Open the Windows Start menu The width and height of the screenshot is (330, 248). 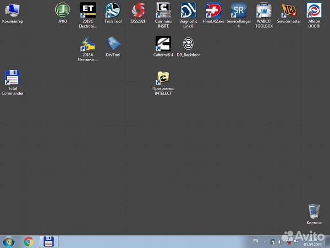[9, 242]
